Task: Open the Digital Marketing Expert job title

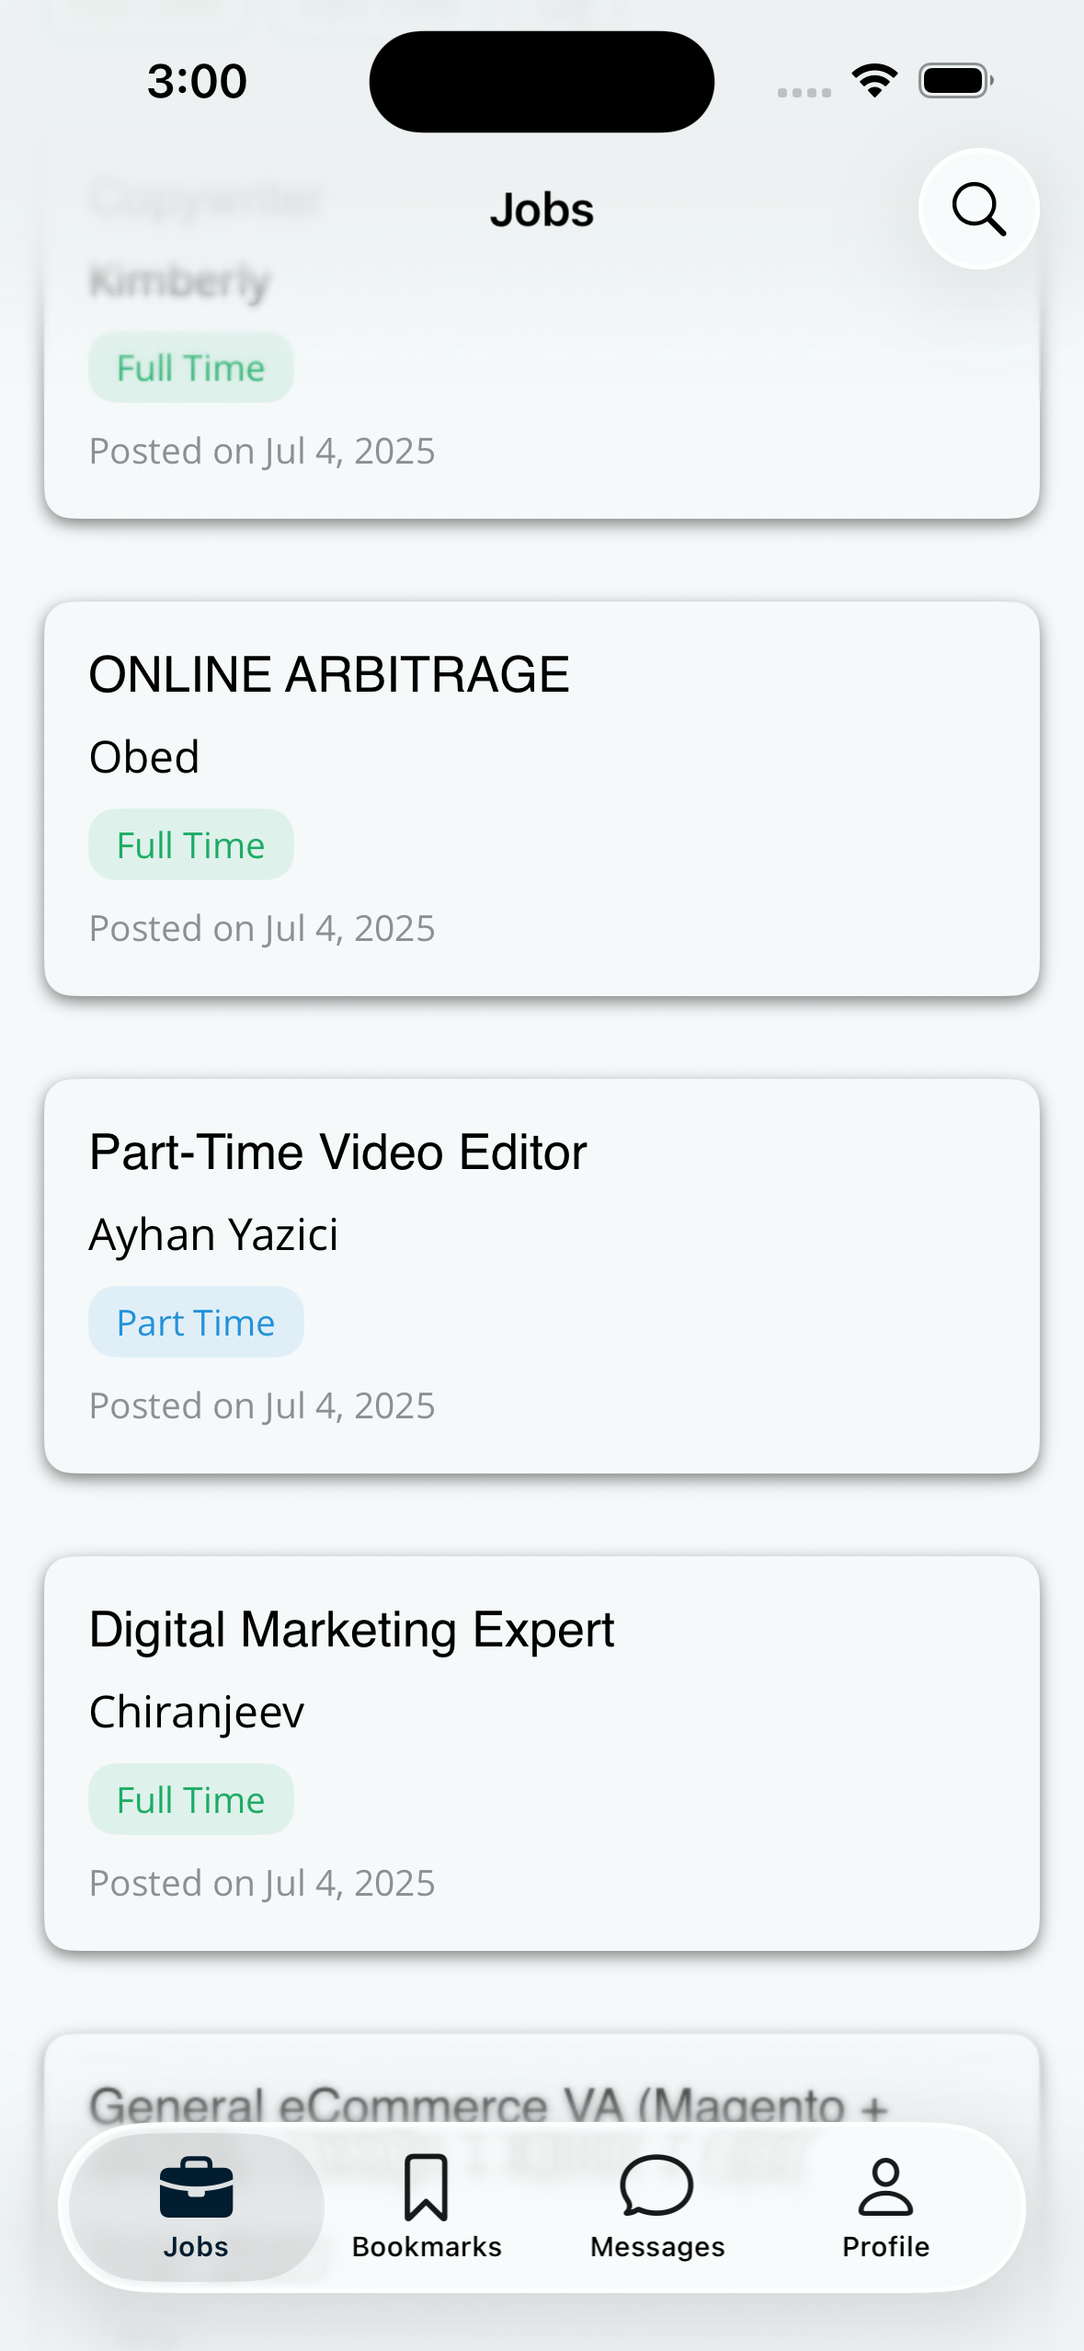Action: pyautogui.click(x=351, y=1629)
